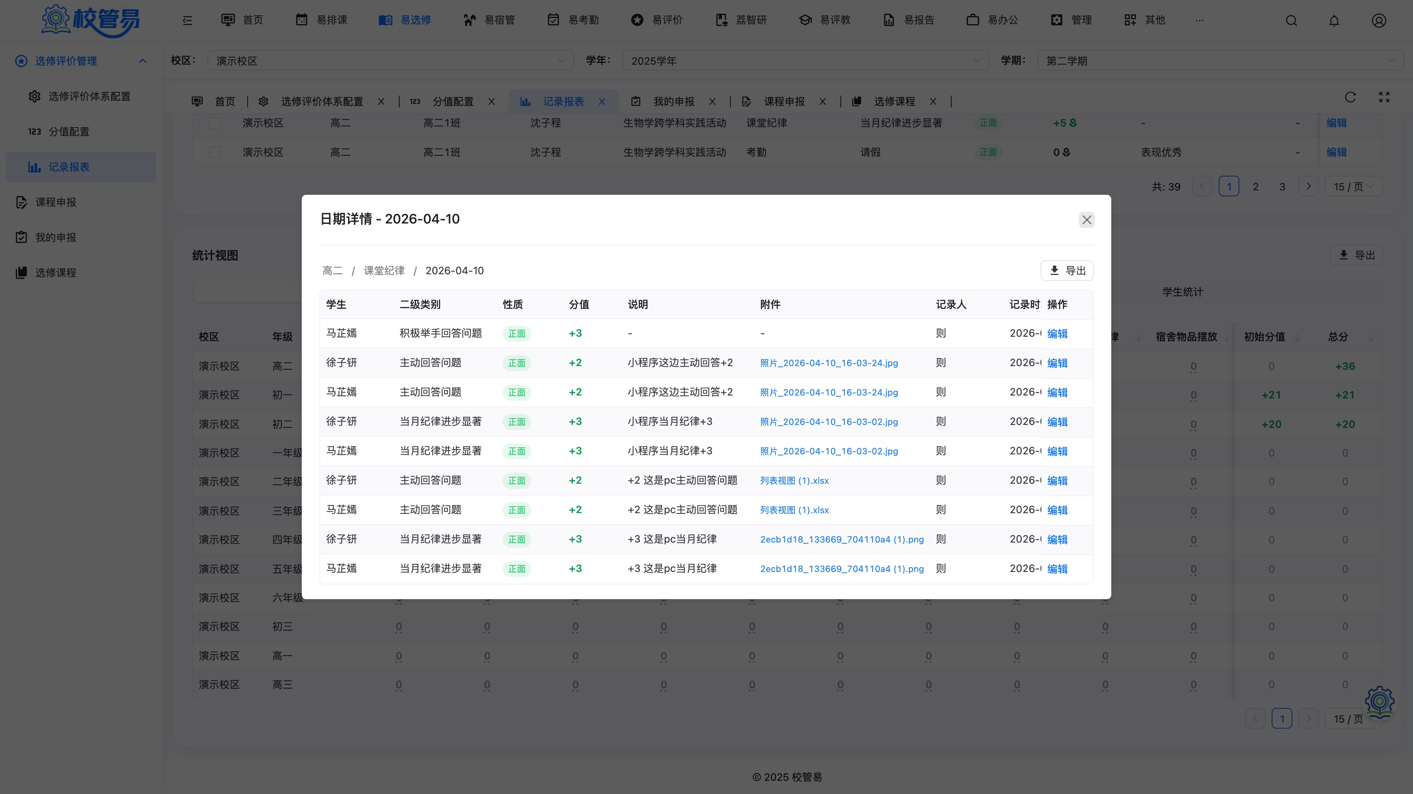This screenshot has width=1413, height=794.
Task: Close the 选修课程 tab
Action: coord(933,101)
